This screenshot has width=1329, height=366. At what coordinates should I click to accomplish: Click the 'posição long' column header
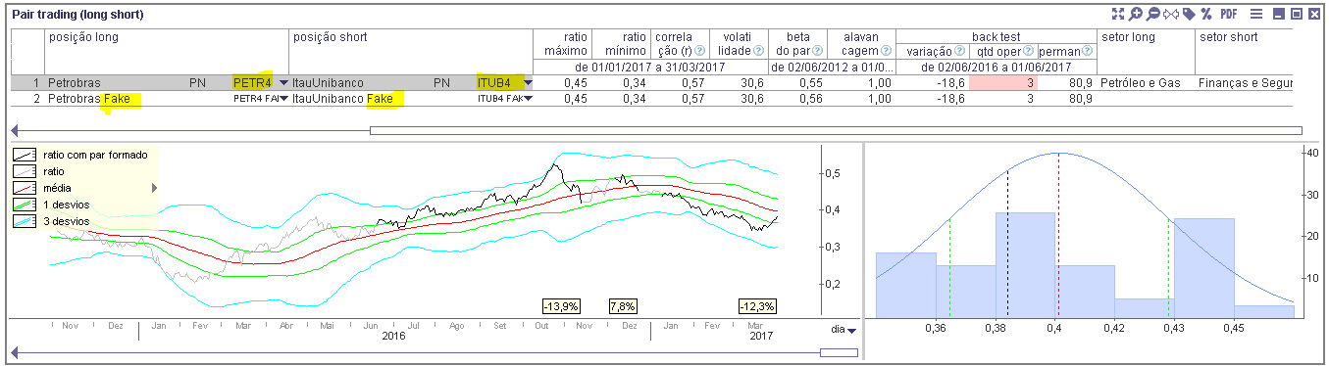click(x=79, y=37)
